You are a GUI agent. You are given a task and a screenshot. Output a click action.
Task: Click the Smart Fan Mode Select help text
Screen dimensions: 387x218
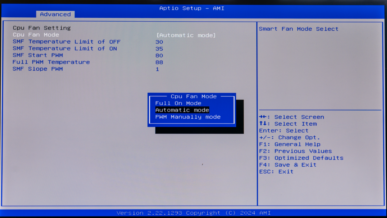[298, 29]
